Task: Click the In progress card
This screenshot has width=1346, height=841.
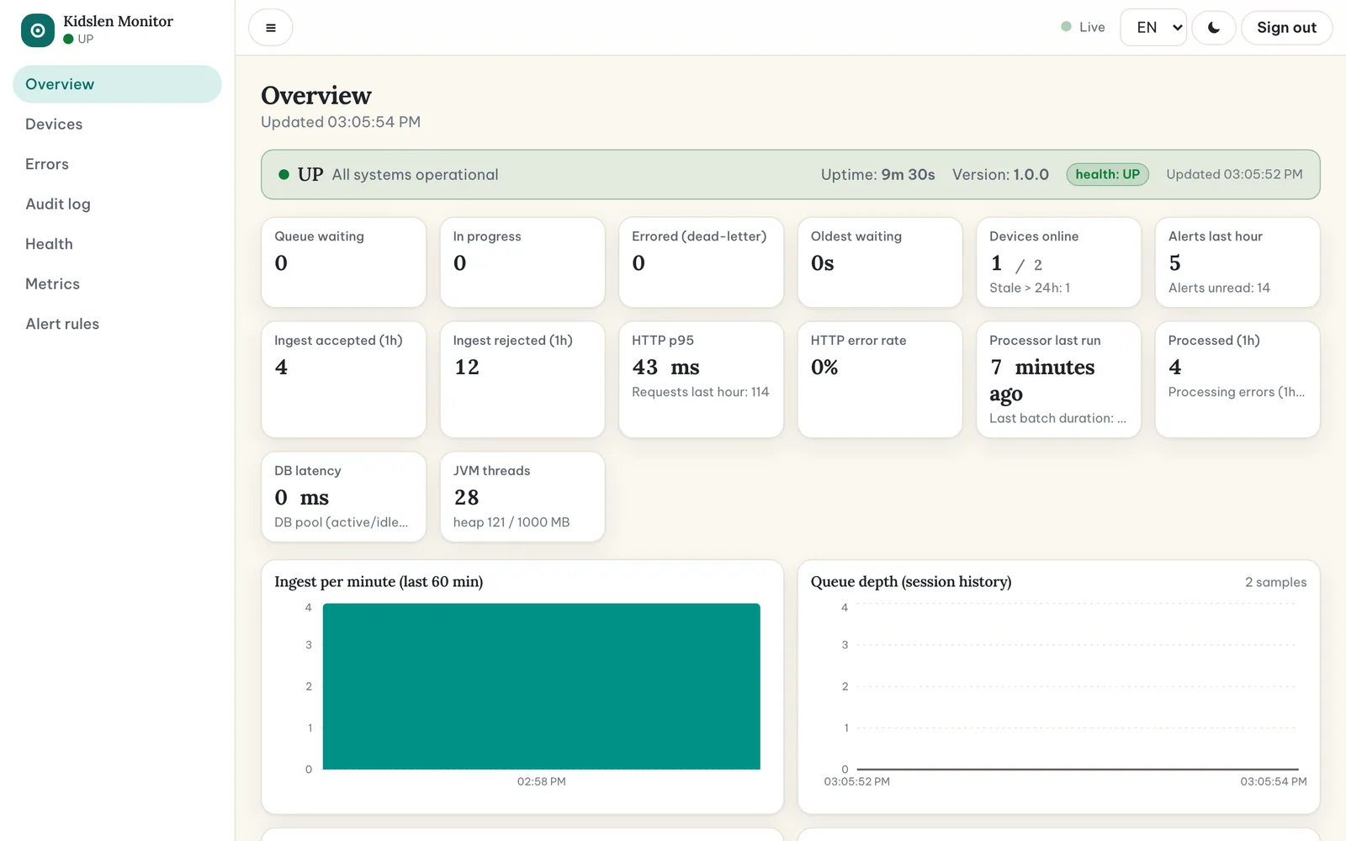Action: pos(522,262)
